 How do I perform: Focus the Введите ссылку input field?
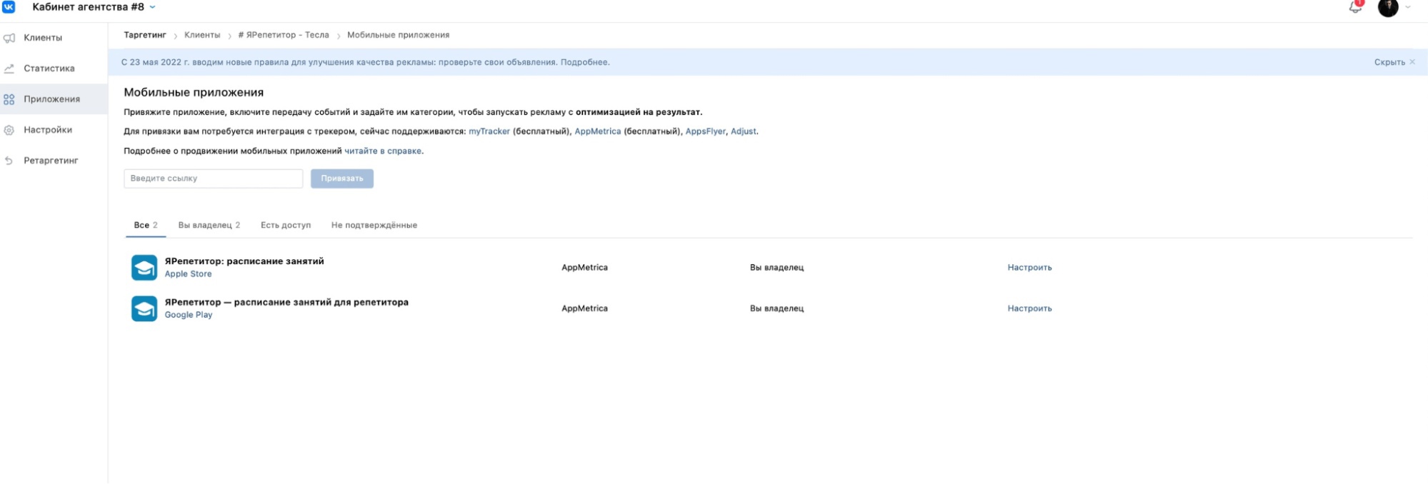point(213,178)
